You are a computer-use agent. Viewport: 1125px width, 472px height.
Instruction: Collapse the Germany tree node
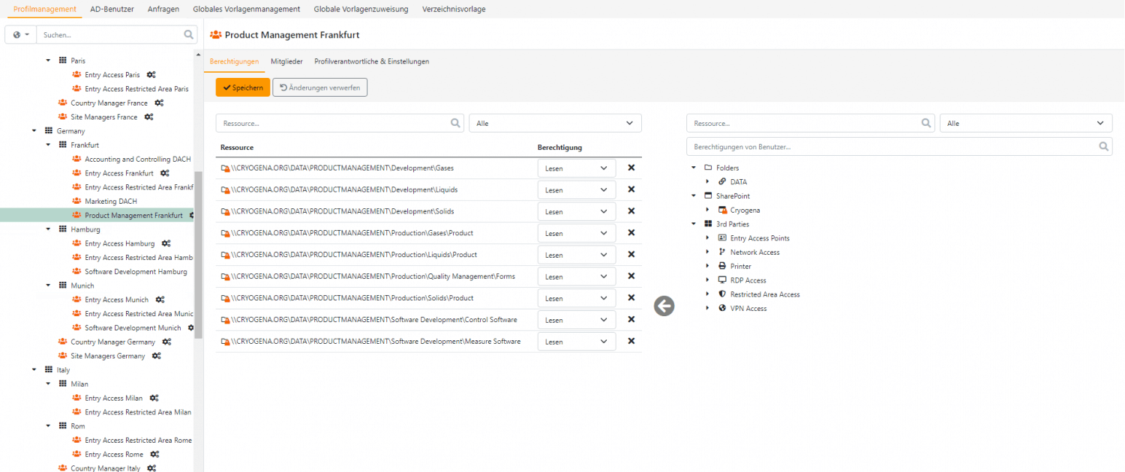pyautogui.click(x=34, y=131)
